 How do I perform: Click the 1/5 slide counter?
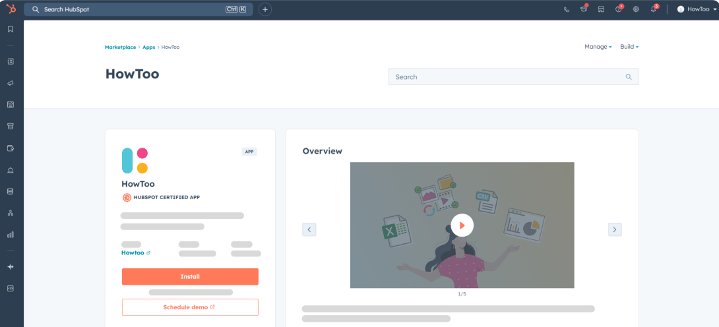(x=462, y=294)
